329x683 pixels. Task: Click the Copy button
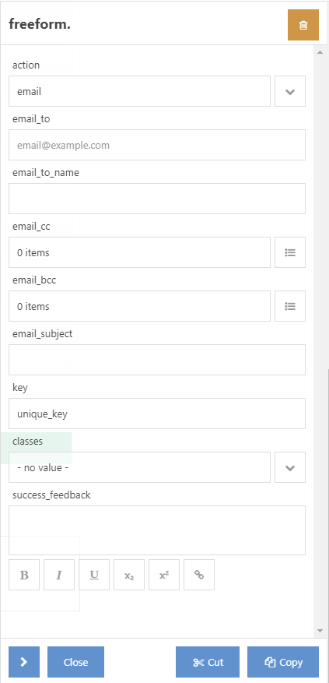coord(283,662)
